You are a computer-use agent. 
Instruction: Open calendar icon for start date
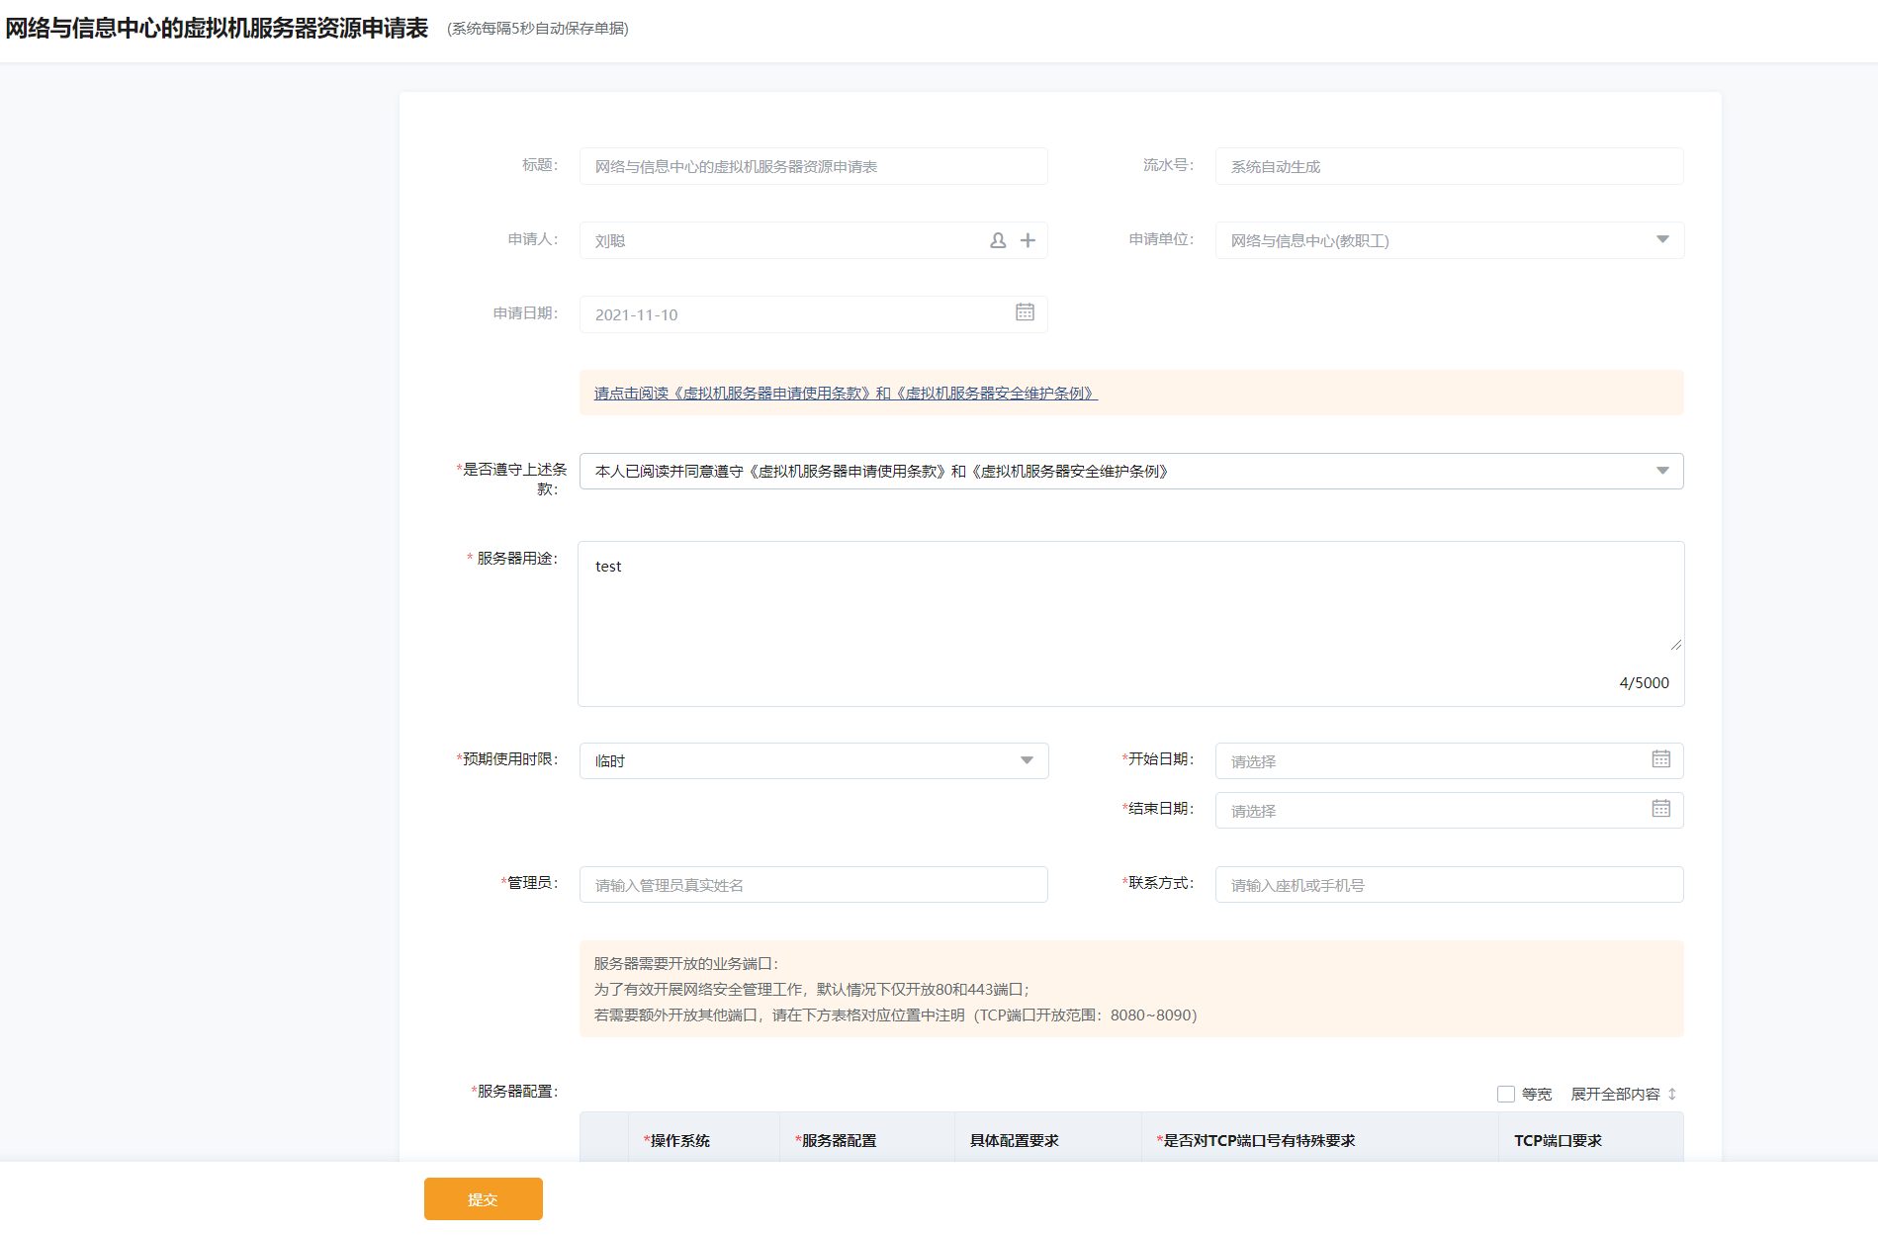click(1660, 758)
